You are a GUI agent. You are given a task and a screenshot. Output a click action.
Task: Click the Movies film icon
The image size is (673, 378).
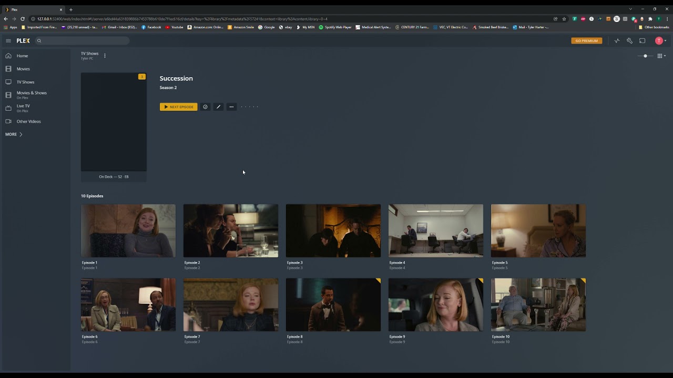tap(8, 69)
